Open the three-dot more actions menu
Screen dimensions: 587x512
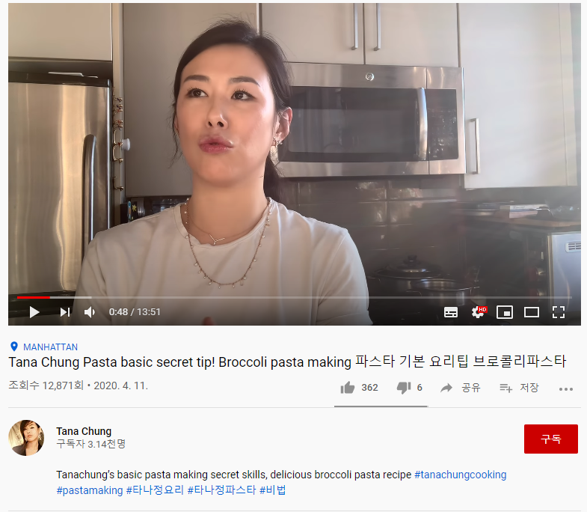coord(565,389)
